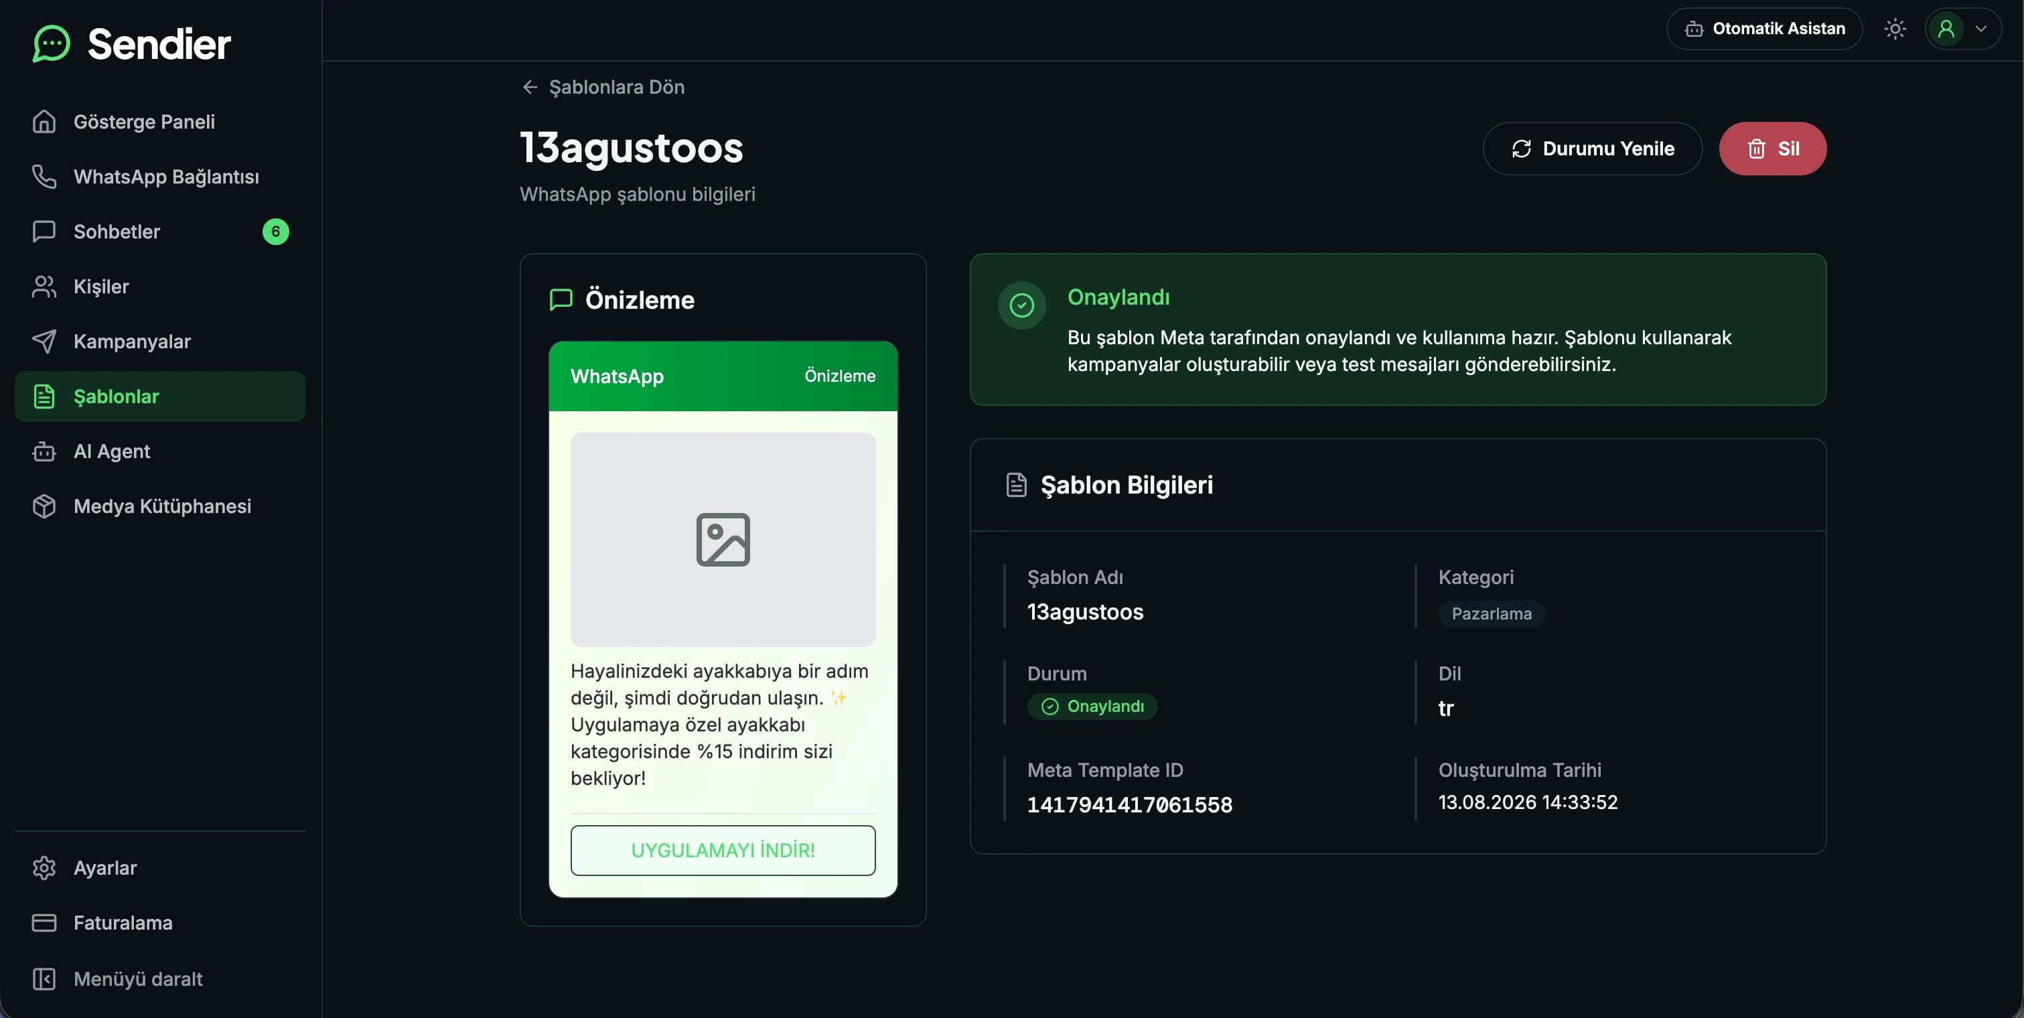Click the image placeholder in the preview
Viewport: 2024px width, 1018px height.
tap(723, 540)
